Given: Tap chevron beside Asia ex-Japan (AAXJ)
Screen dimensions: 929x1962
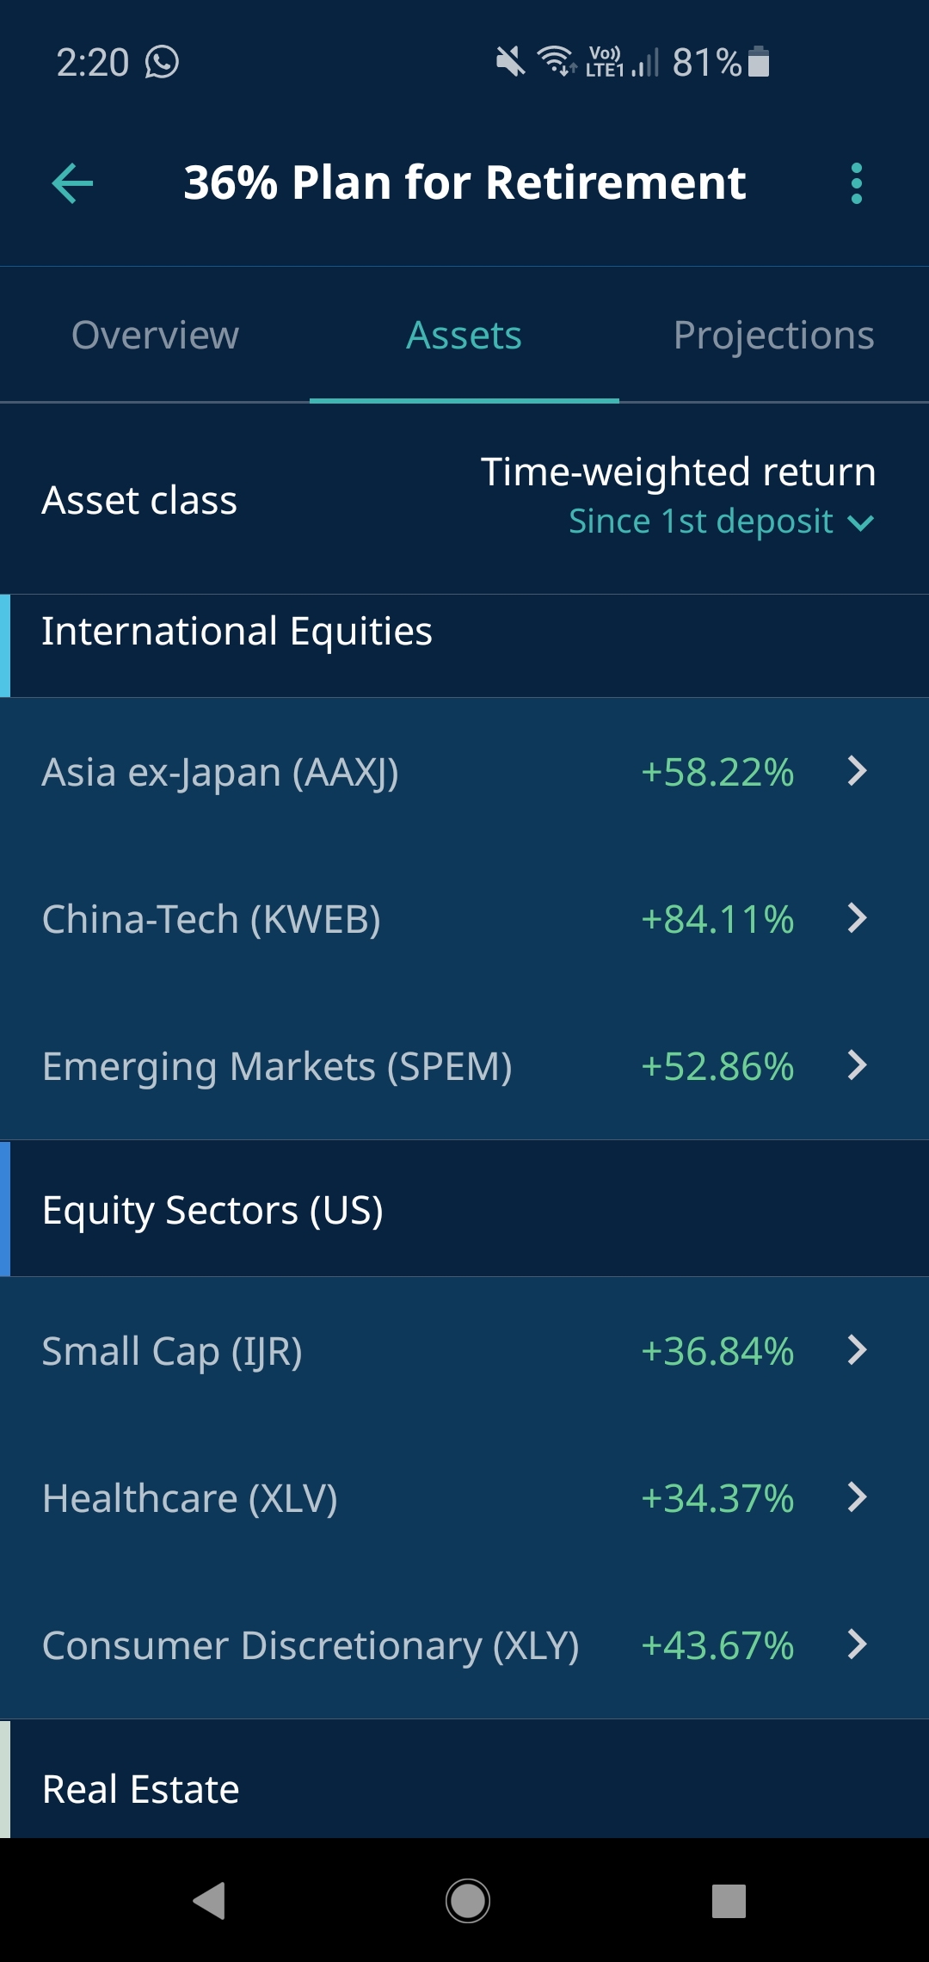Looking at the screenshot, I should [857, 771].
